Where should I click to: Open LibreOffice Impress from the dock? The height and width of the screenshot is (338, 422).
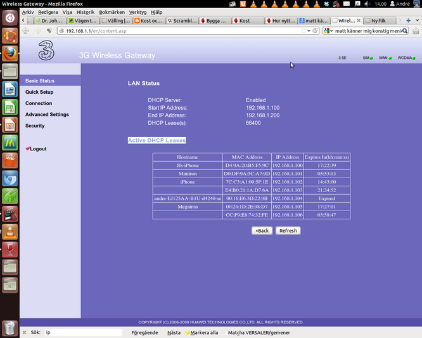coord(10,125)
